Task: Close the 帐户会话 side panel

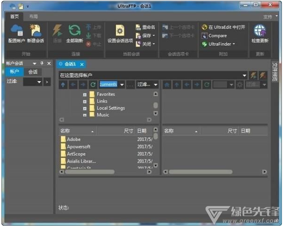Action: pos(49,63)
